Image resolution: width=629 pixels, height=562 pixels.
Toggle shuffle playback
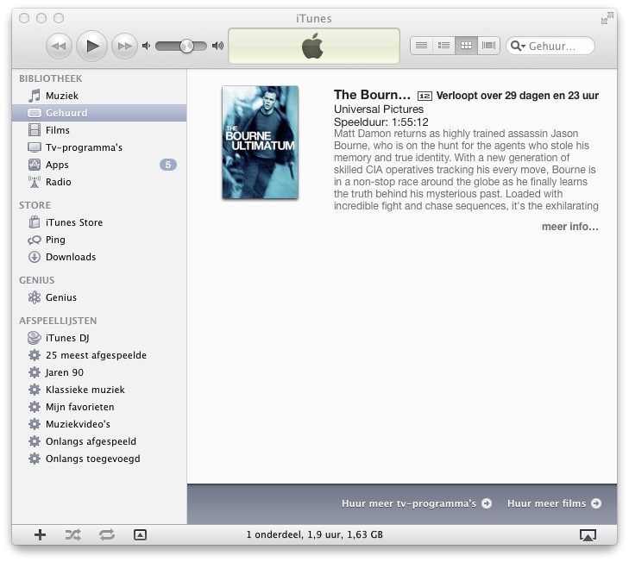pyautogui.click(x=73, y=535)
